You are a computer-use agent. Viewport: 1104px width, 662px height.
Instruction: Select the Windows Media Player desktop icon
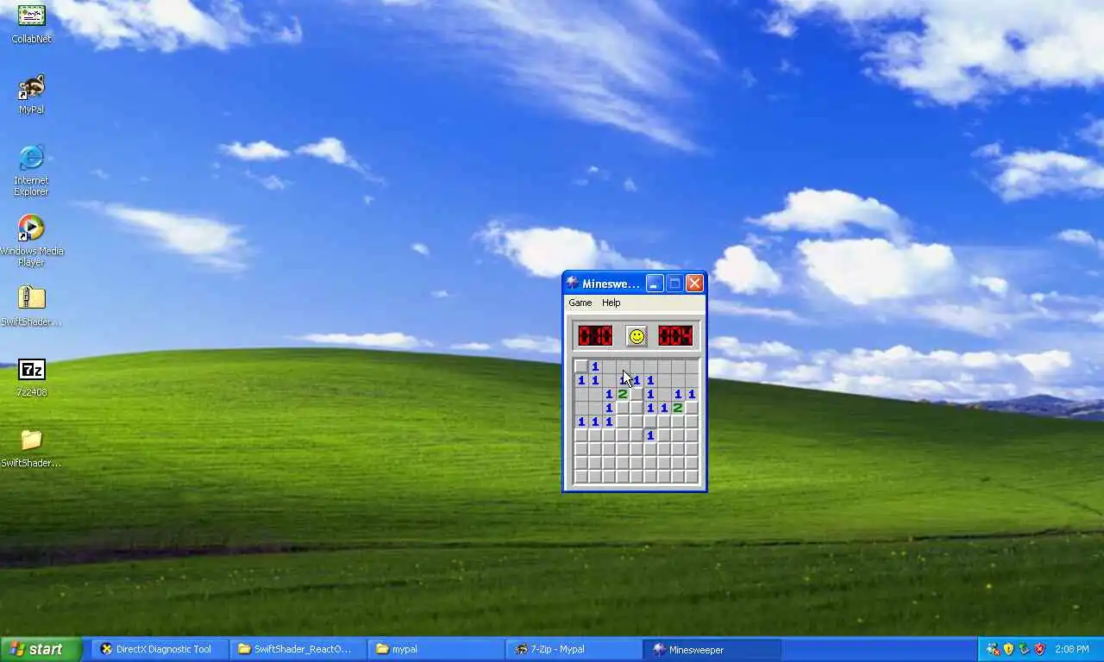point(31,240)
